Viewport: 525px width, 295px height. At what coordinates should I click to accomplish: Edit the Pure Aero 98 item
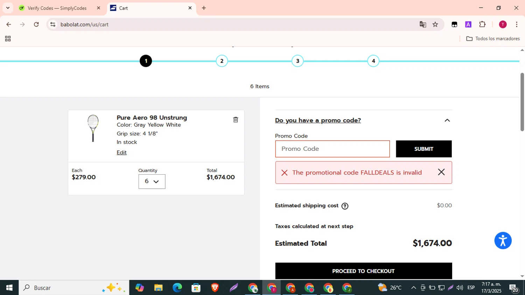click(x=121, y=153)
